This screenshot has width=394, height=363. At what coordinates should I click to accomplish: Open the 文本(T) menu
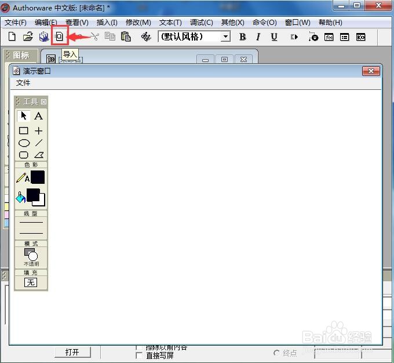[170, 23]
